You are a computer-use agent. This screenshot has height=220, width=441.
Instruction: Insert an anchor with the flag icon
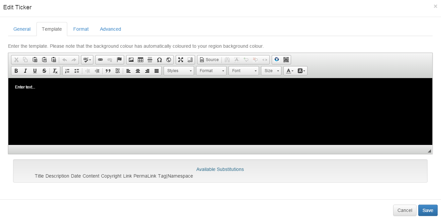[119, 60]
